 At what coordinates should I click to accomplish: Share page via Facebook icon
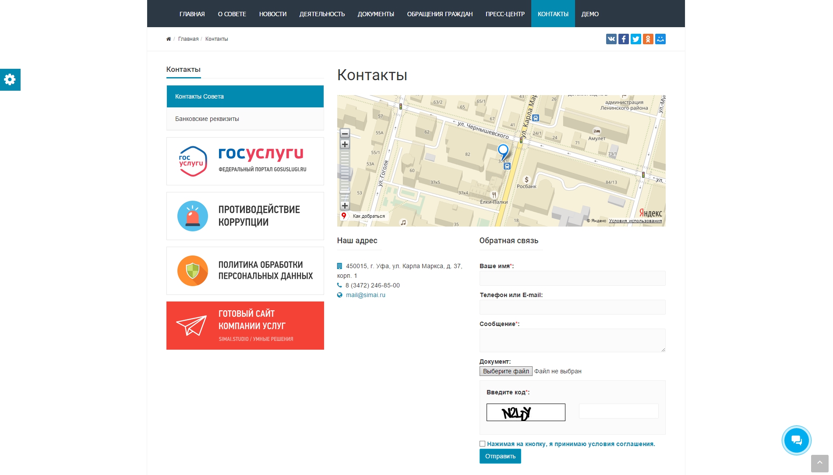pyautogui.click(x=623, y=39)
